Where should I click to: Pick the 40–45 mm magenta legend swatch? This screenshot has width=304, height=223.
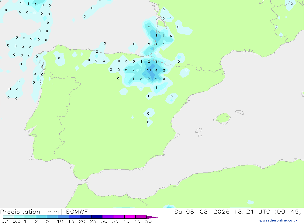click(x=130, y=217)
